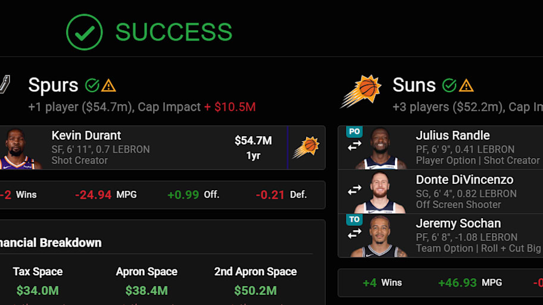
Task: Click the Suns green validity check icon
Action: 449,85
